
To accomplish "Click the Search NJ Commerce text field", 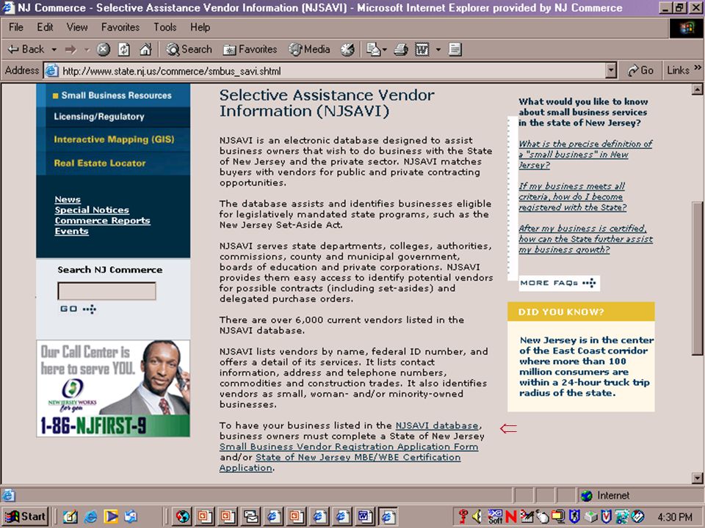I will point(106,291).
